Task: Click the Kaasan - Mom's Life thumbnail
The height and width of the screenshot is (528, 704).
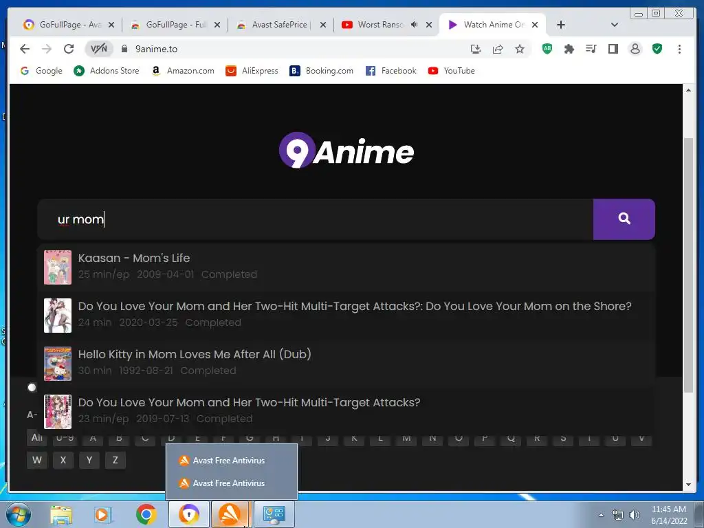Action: pyautogui.click(x=58, y=267)
